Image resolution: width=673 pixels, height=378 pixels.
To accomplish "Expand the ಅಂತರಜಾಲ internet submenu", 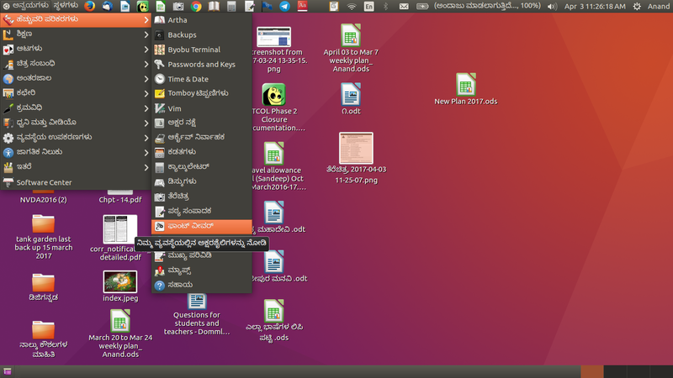I will point(76,78).
